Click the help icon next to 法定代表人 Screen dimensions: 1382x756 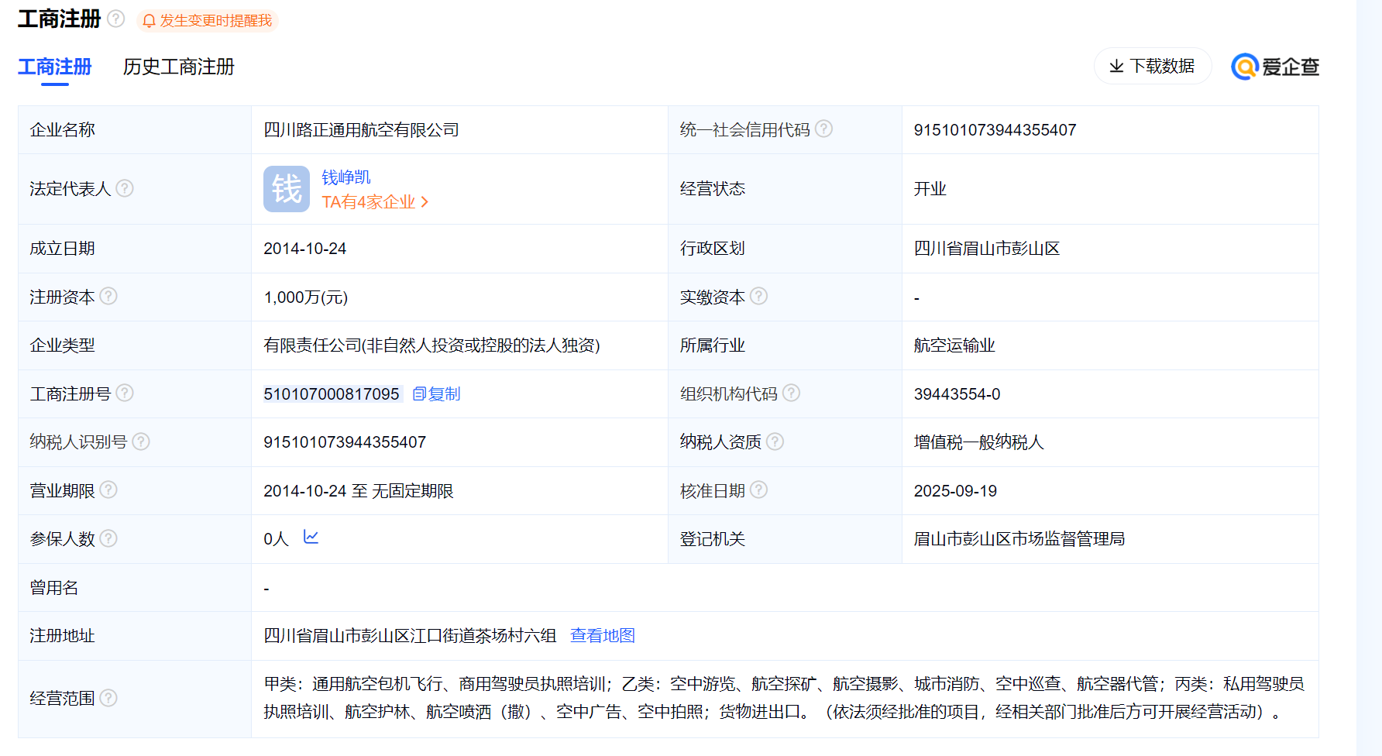[125, 188]
